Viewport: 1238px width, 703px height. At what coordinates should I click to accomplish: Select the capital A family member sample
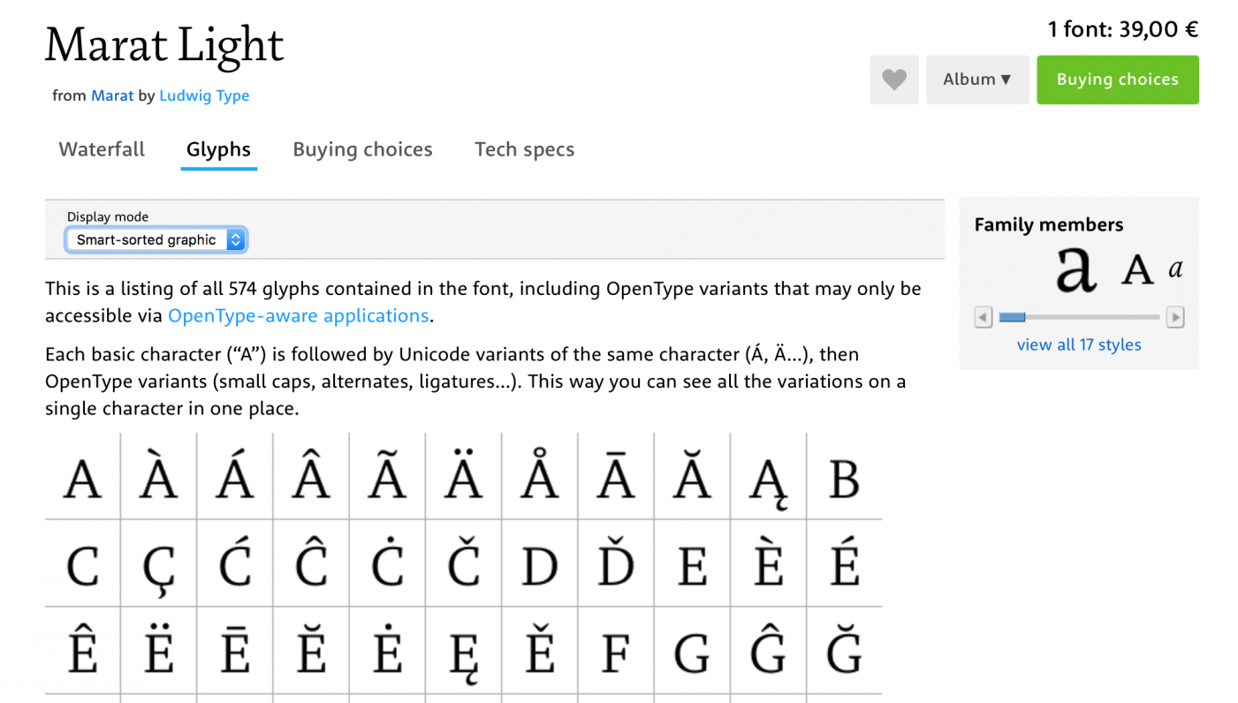click(1137, 269)
